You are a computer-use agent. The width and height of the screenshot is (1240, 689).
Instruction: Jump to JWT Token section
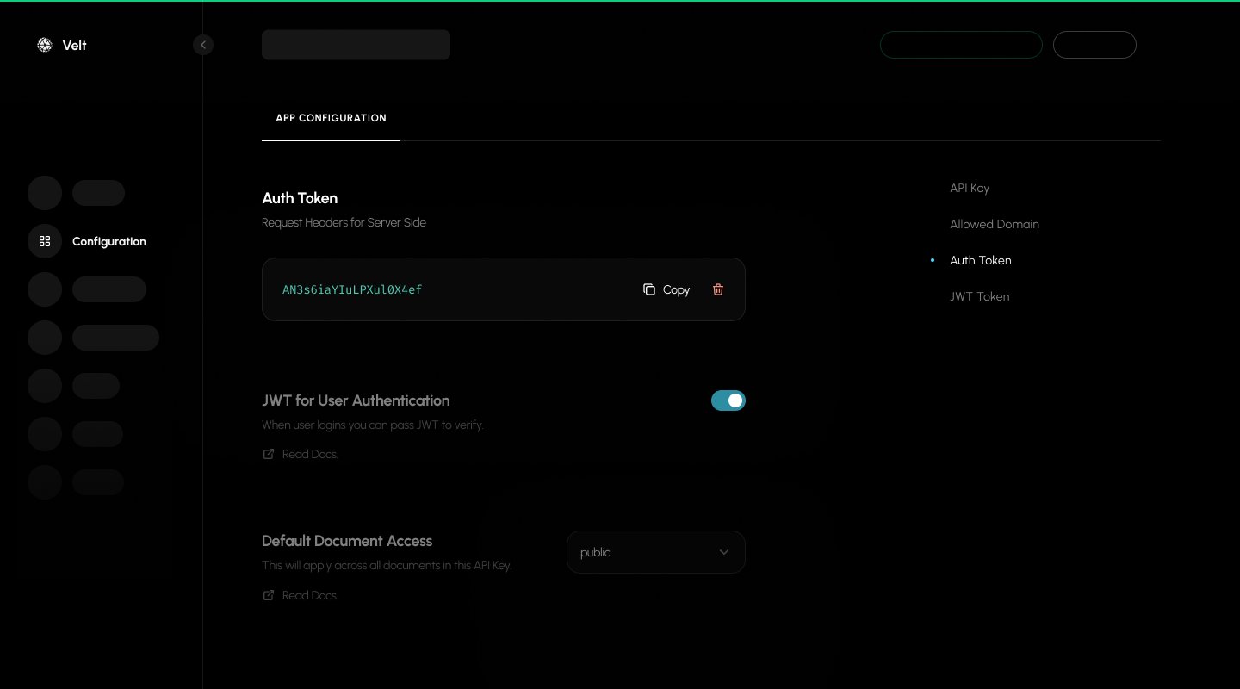pos(980,296)
